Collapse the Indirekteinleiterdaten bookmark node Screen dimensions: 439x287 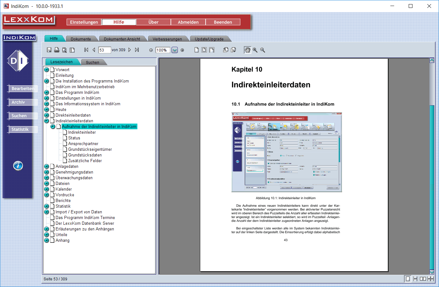pos(46,121)
